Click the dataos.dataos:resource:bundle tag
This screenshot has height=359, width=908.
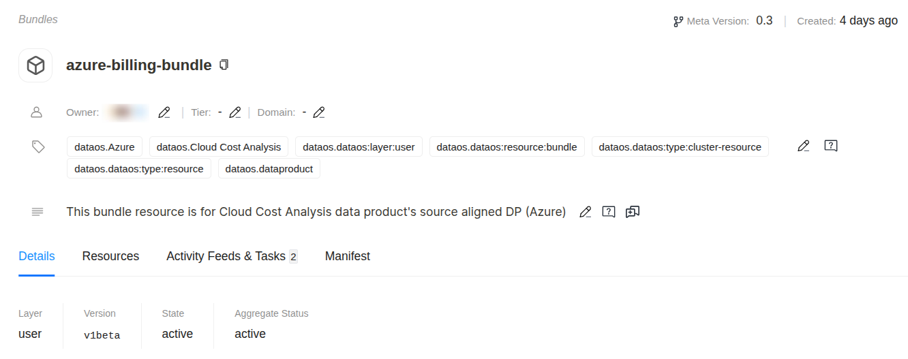[x=506, y=147]
